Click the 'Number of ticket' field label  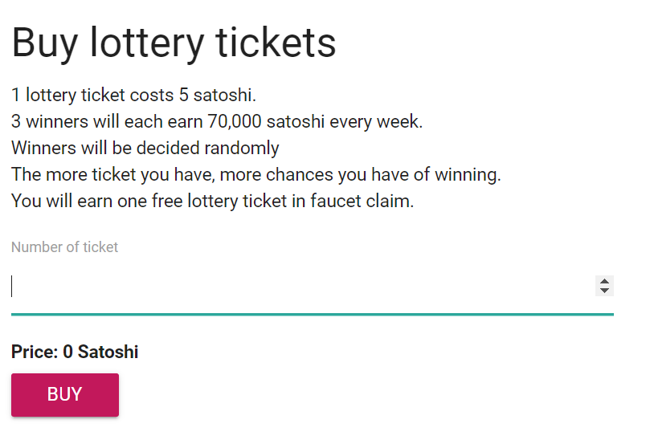tap(64, 247)
